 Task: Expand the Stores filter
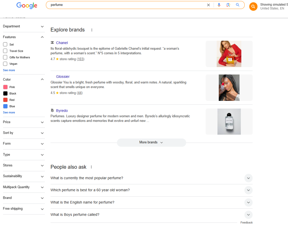[x=24, y=165]
